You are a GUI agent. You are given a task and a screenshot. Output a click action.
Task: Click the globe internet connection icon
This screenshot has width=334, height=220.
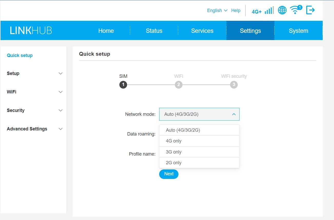click(x=282, y=11)
